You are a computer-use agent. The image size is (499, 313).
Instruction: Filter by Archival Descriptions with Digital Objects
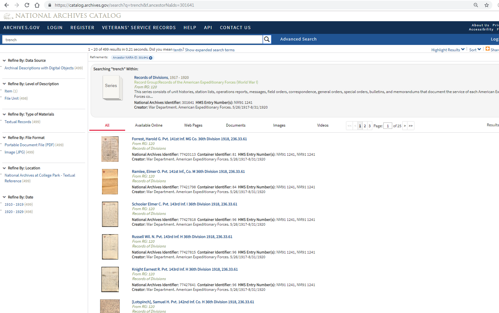point(39,68)
